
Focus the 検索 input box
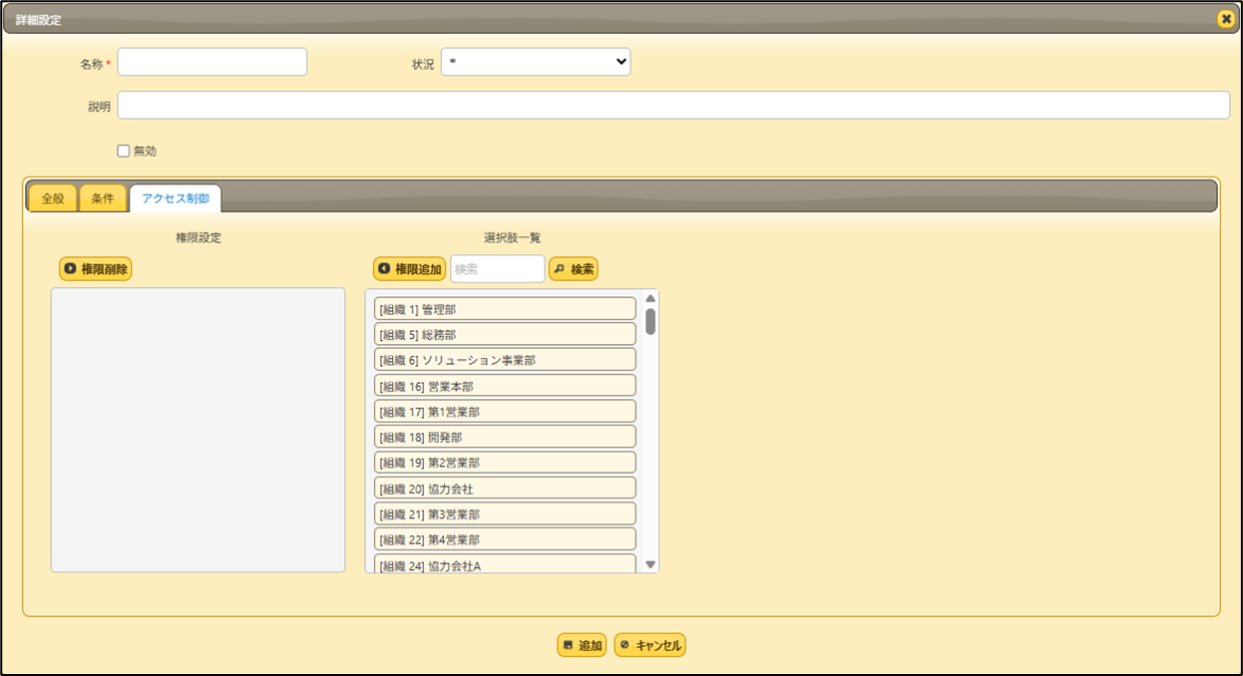coord(498,269)
